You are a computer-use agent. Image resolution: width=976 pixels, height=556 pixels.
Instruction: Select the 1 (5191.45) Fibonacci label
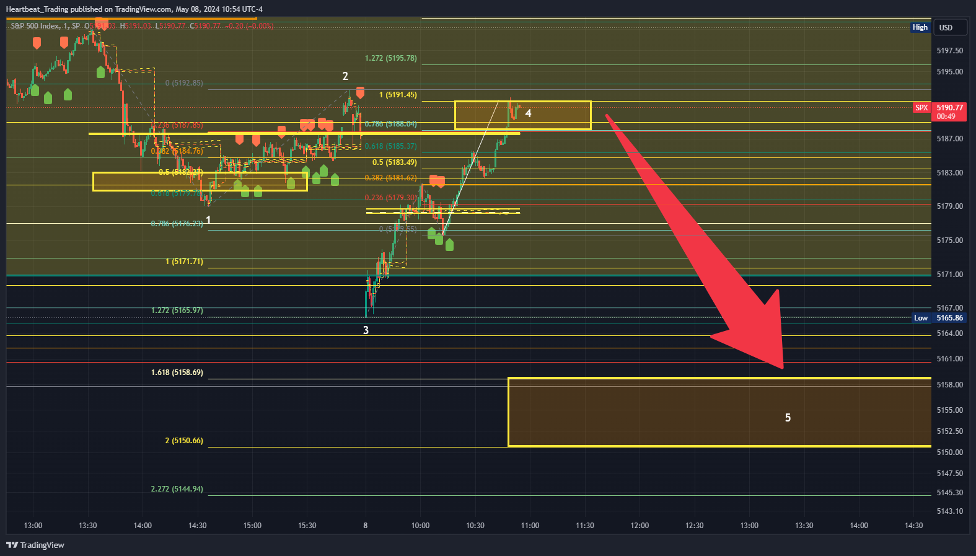[x=398, y=95]
